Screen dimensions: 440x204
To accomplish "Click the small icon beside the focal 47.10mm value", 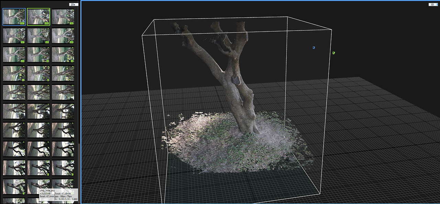I will pos(72,193).
